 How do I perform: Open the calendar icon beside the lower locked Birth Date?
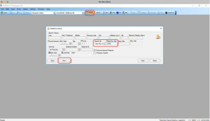pos(59,55)
